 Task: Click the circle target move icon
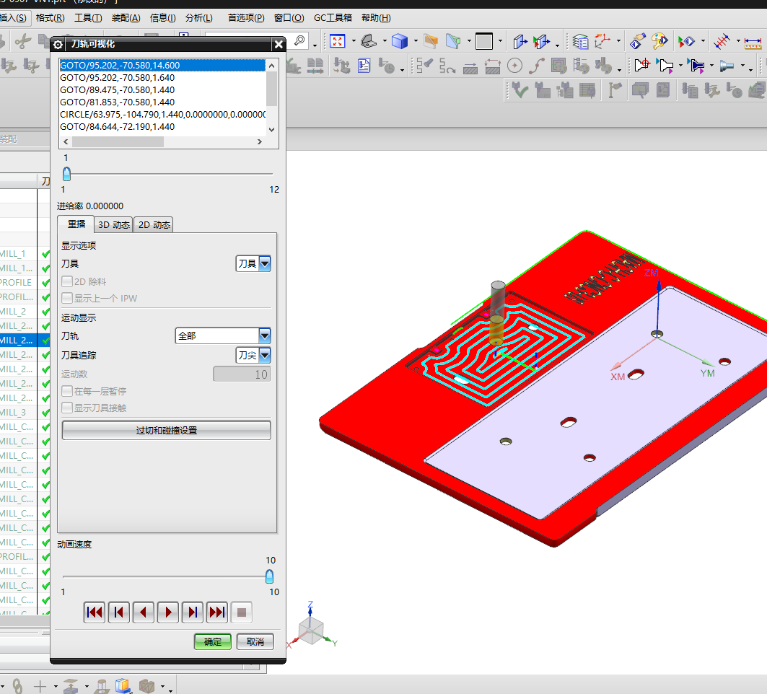point(514,66)
